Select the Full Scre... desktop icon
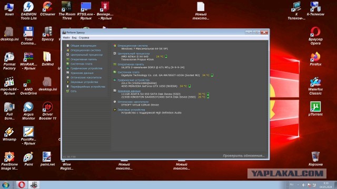 click(x=9, y=111)
